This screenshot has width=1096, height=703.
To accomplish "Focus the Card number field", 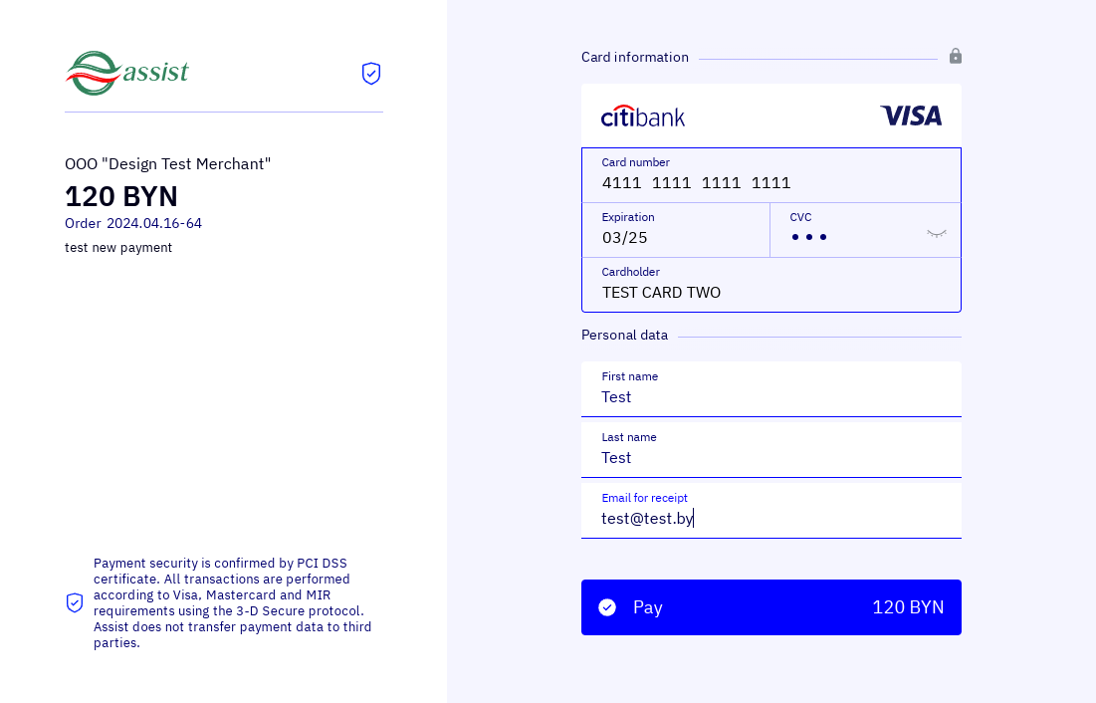I will tap(770, 182).
